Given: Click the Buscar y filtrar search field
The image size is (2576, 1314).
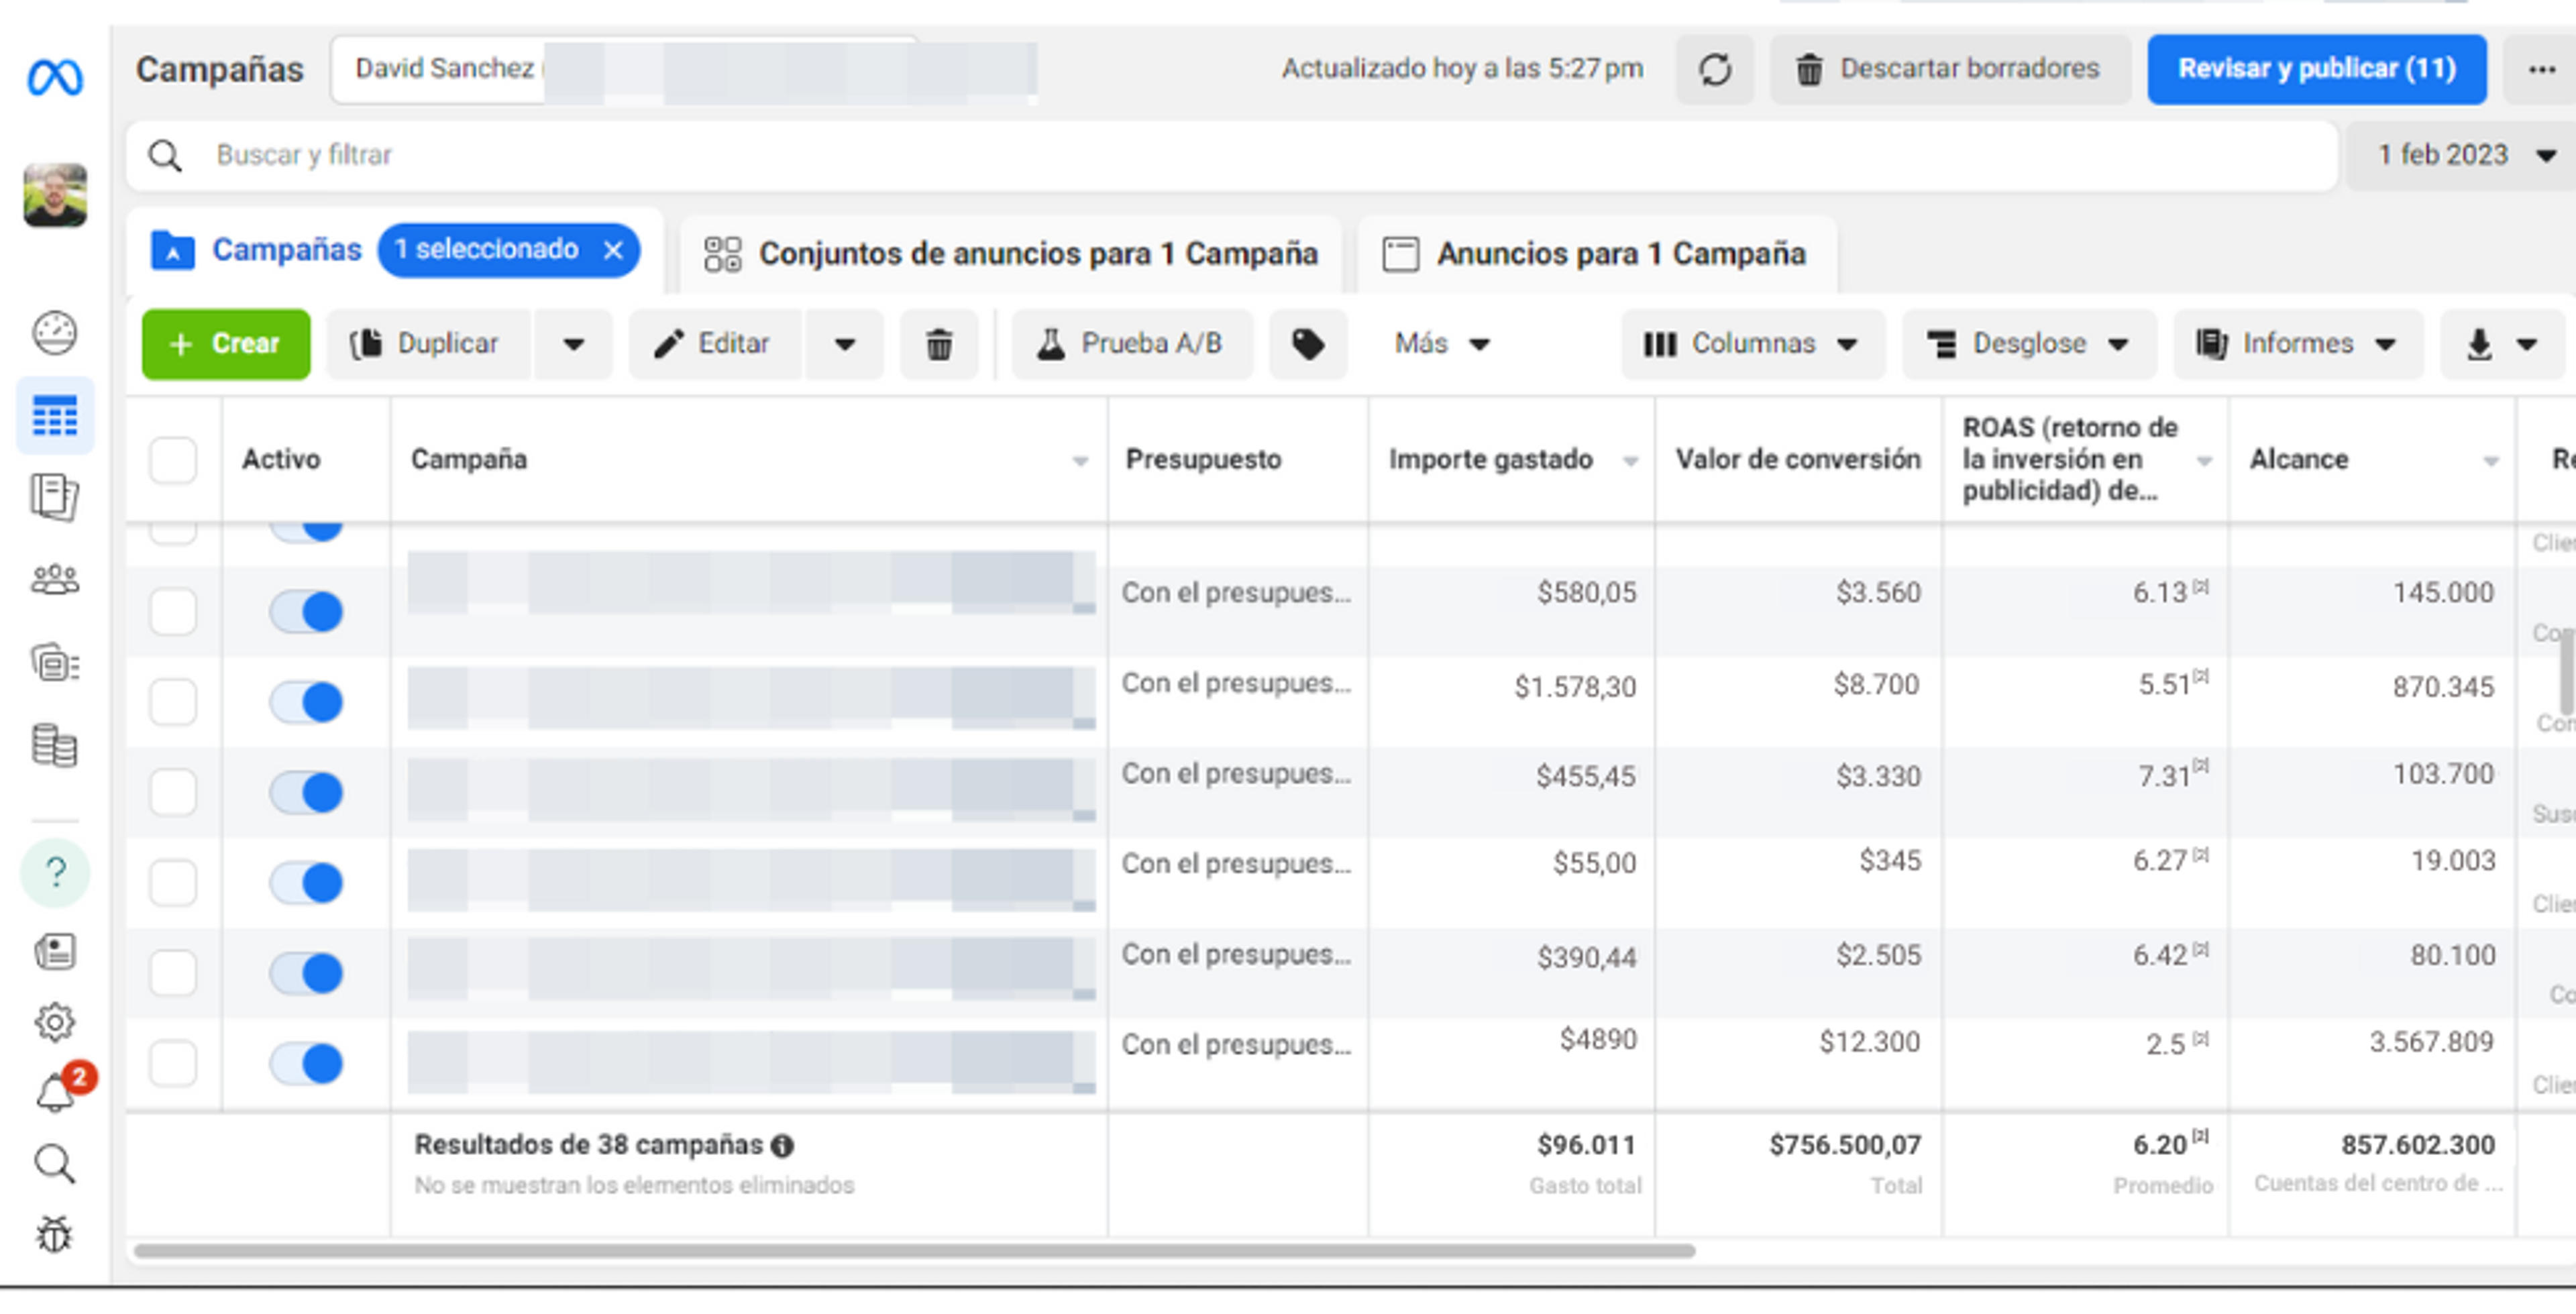Looking at the screenshot, I should coord(1232,155).
